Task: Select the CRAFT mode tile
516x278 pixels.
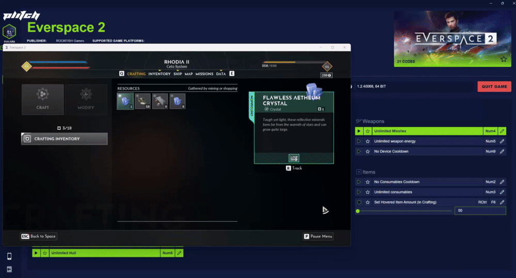Action: pyautogui.click(x=43, y=99)
